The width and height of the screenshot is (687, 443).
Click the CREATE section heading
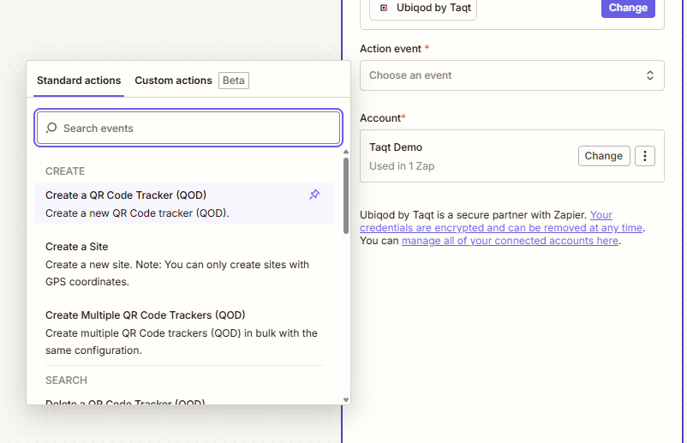tap(65, 171)
